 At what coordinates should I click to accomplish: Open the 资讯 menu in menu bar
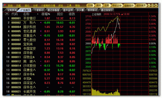[60, 6]
